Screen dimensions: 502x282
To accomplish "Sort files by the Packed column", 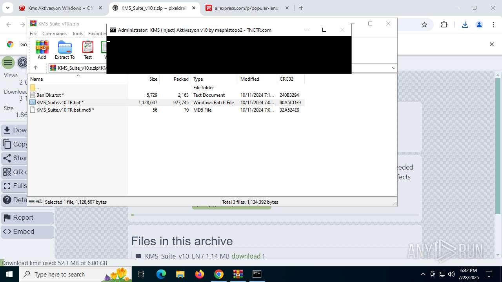I will click(175, 79).
